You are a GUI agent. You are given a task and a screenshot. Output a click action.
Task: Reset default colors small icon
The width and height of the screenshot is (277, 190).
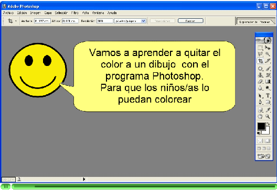click(x=259, y=133)
